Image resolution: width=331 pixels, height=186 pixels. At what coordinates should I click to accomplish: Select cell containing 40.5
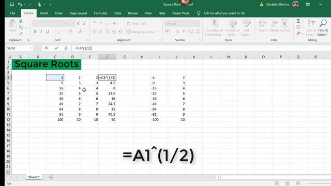coord(107,114)
